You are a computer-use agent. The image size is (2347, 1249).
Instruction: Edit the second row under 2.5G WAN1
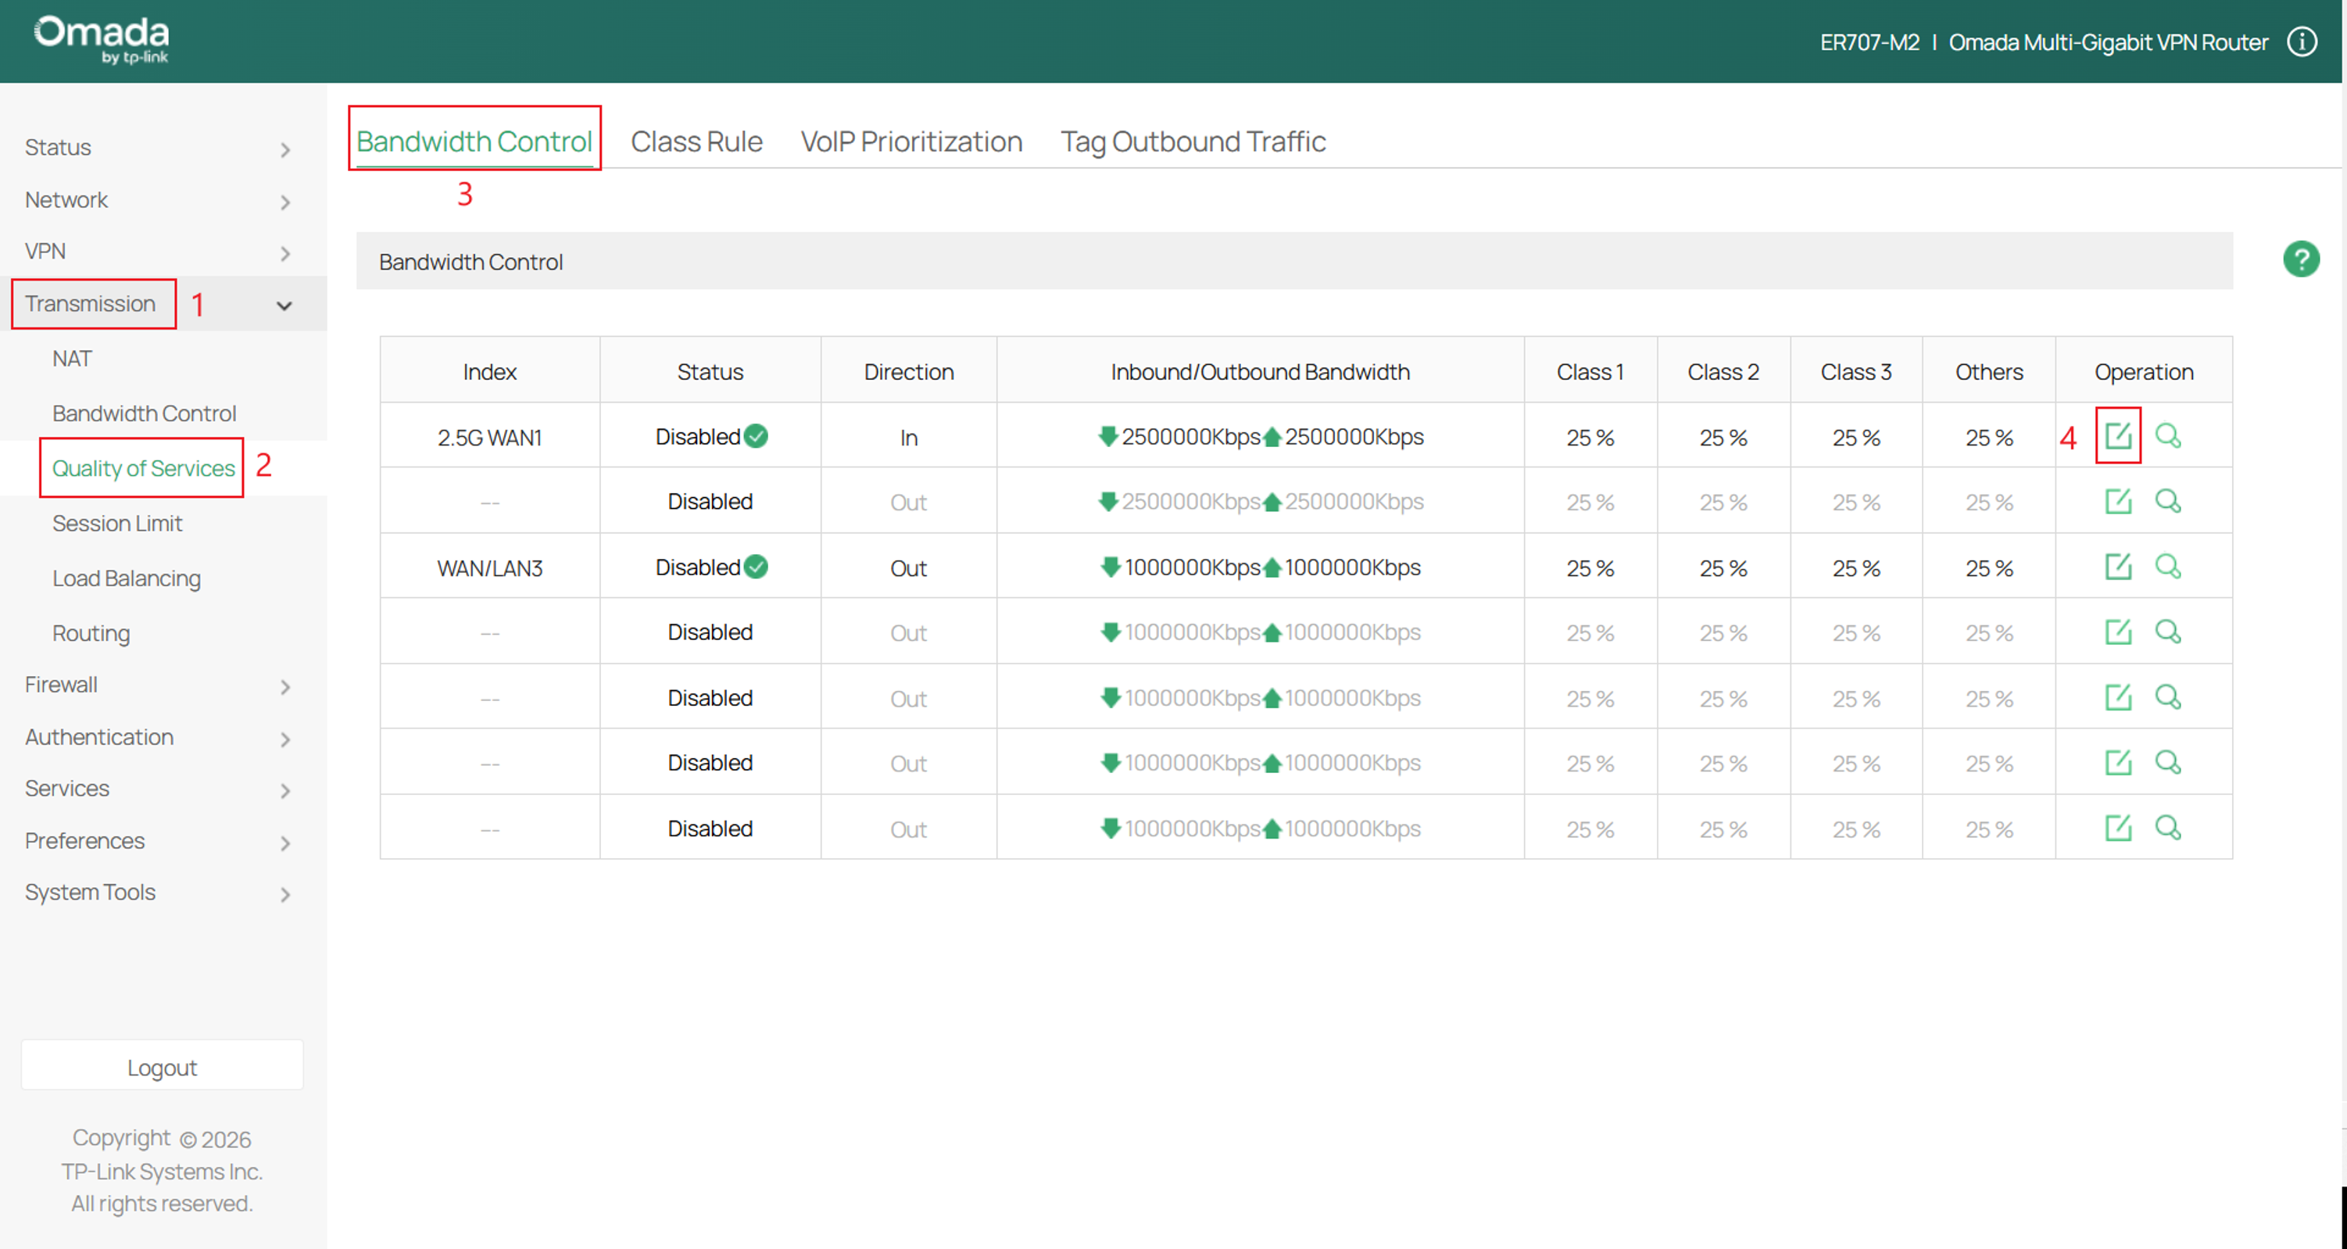2117,501
